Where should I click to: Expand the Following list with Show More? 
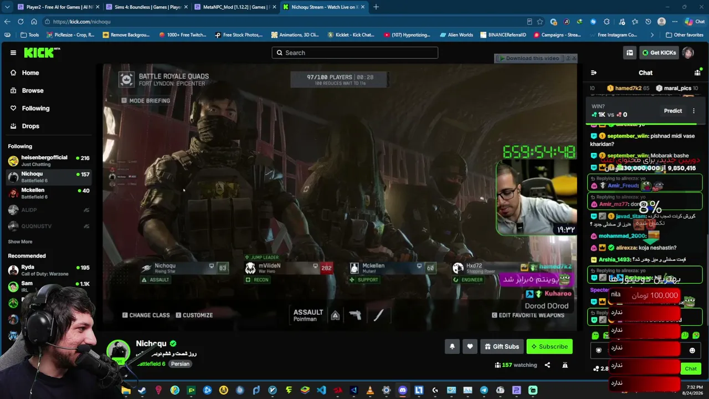coord(20,242)
